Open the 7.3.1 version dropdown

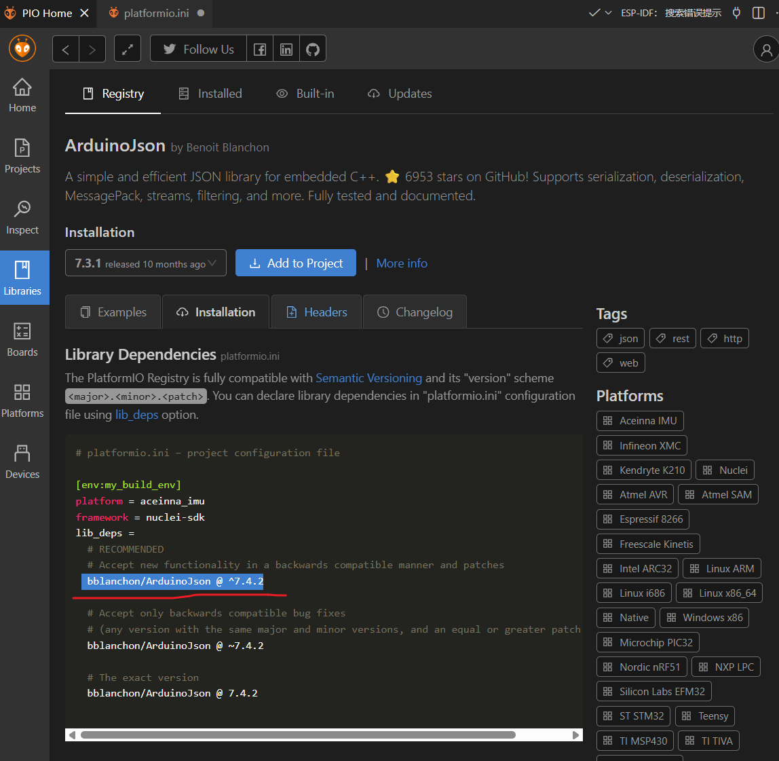(146, 263)
